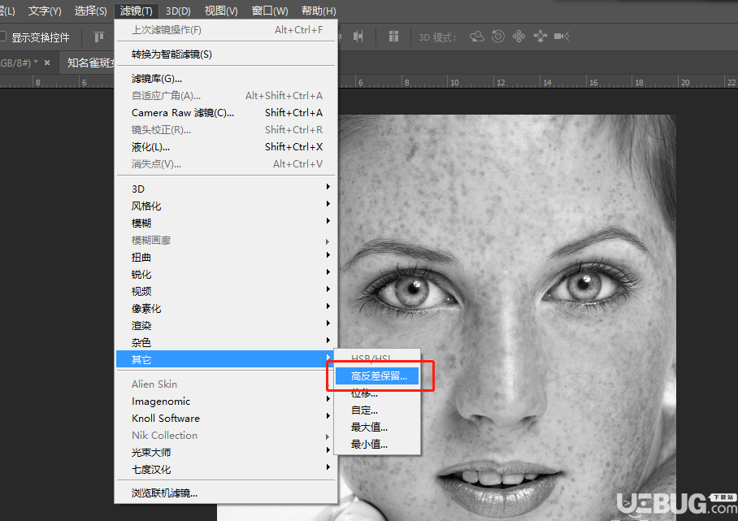Open the 选择 menu in menu bar
Viewport: 738px width, 521px height.
tap(91, 11)
